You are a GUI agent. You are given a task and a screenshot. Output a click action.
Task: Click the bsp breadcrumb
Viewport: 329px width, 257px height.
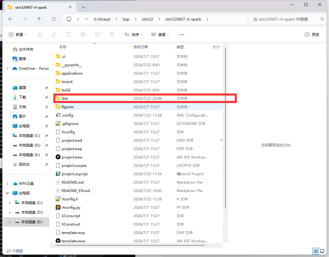point(126,19)
